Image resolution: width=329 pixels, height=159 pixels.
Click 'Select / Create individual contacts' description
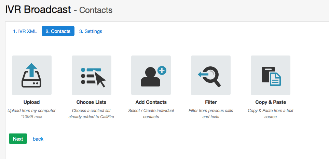151,114
